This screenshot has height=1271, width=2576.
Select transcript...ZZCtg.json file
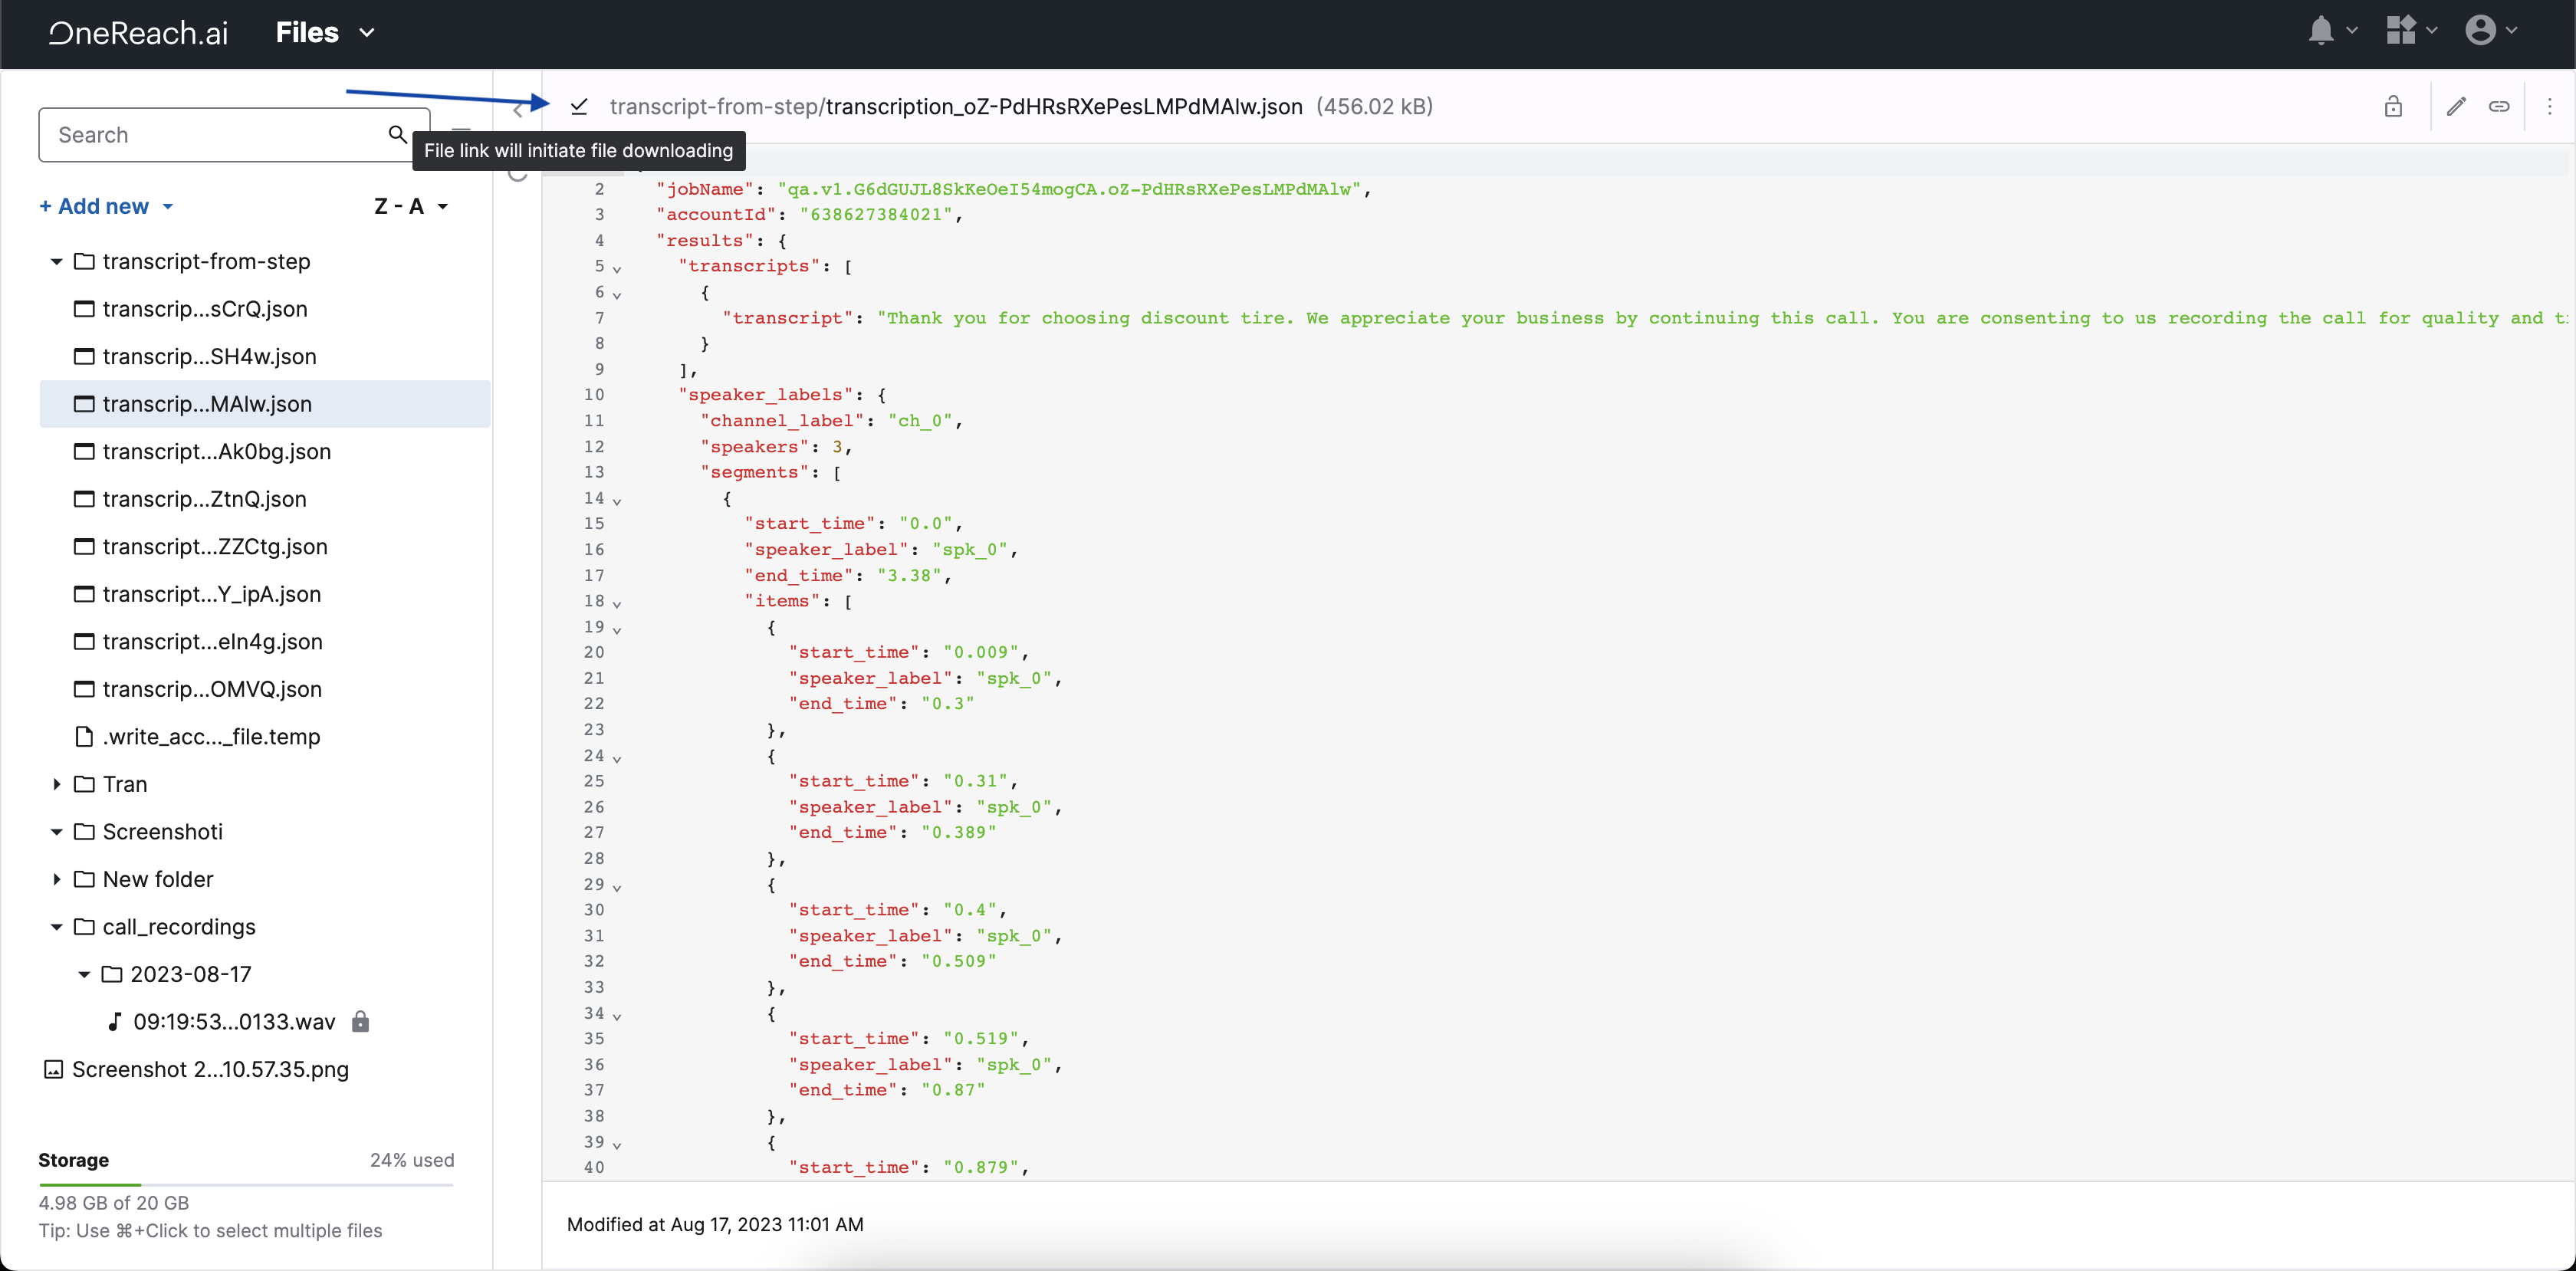(x=265, y=546)
